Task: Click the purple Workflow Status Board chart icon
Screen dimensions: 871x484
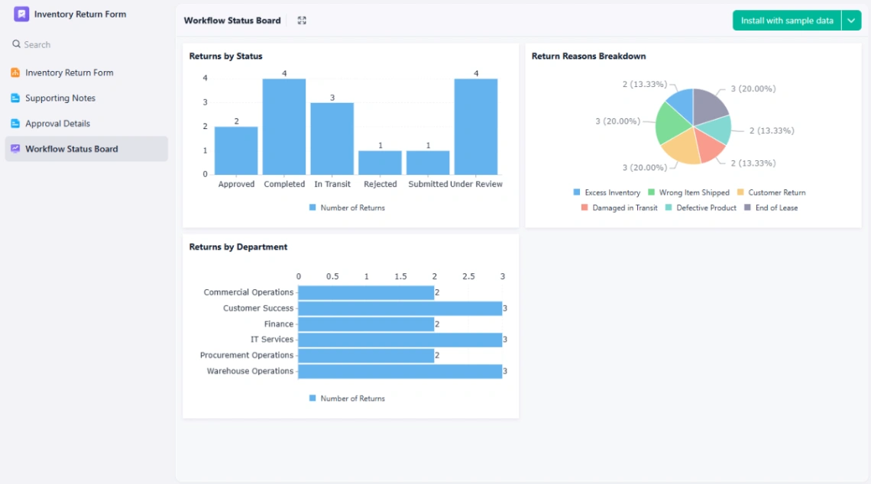Action: 15,149
